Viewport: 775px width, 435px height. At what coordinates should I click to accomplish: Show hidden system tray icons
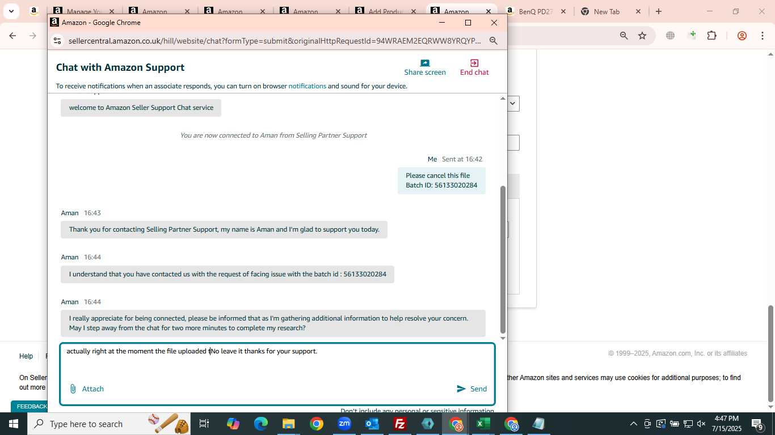[x=633, y=424]
